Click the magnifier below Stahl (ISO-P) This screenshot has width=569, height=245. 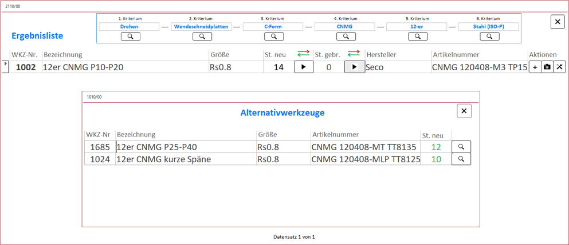tap(489, 37)
